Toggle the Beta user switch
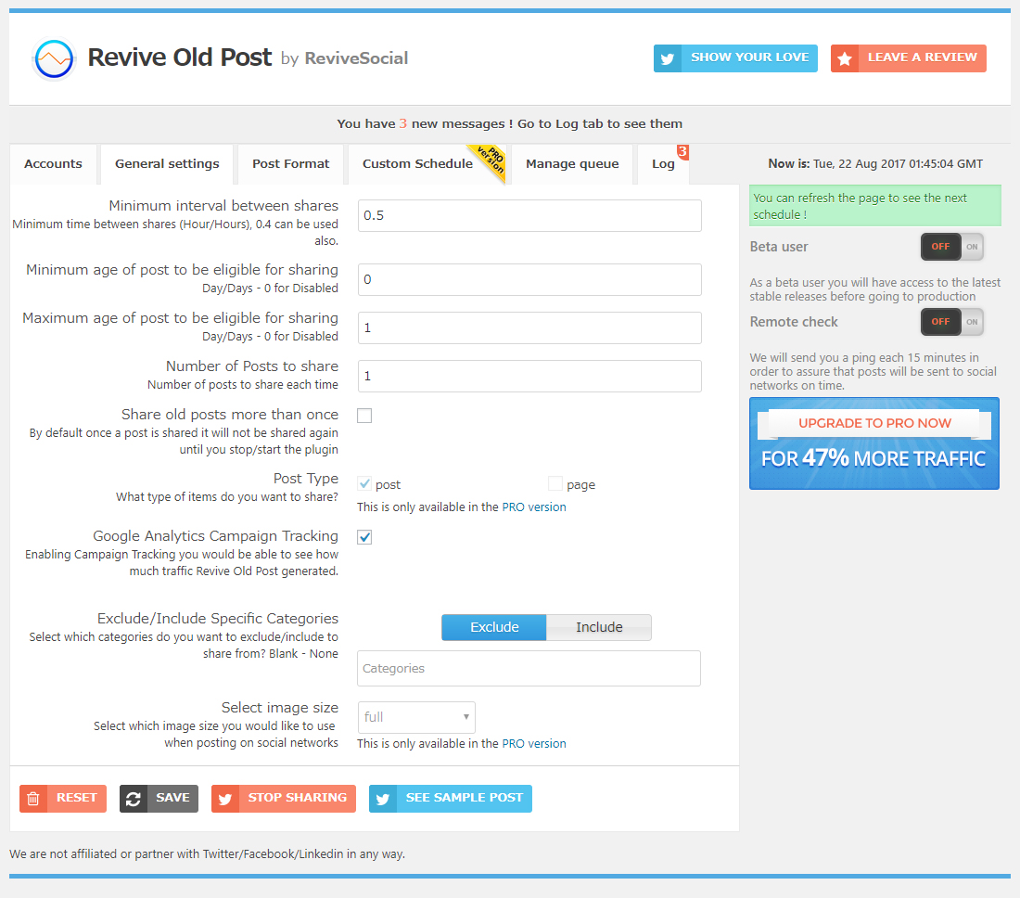Screen dimensions: 1020x898 tap(951, 247)
